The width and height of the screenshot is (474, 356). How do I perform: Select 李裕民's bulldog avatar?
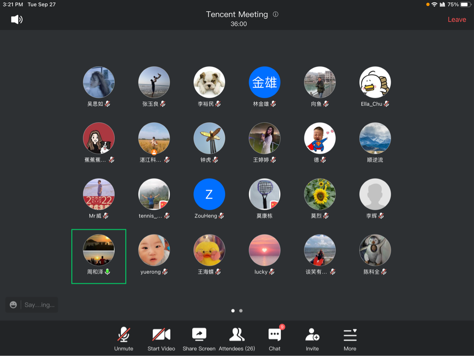209,82
